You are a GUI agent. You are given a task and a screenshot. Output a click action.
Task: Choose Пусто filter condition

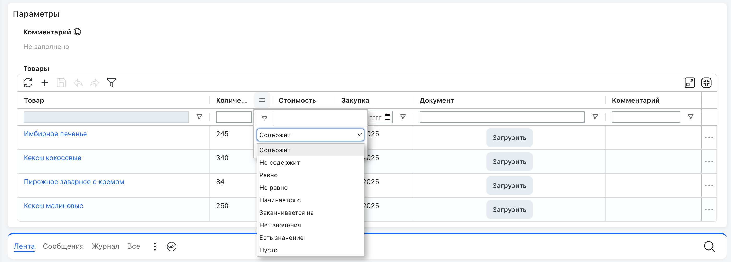pos(311,250)
